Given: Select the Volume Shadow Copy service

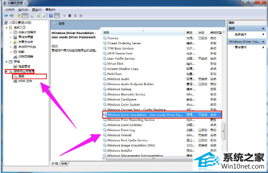Looking at the screenshot, I should 162,69.
